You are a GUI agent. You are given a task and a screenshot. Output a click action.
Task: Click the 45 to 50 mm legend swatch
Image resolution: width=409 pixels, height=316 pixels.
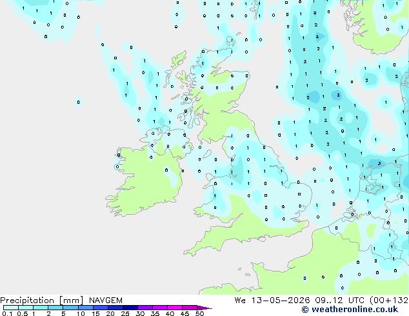(x=190, y=308)
